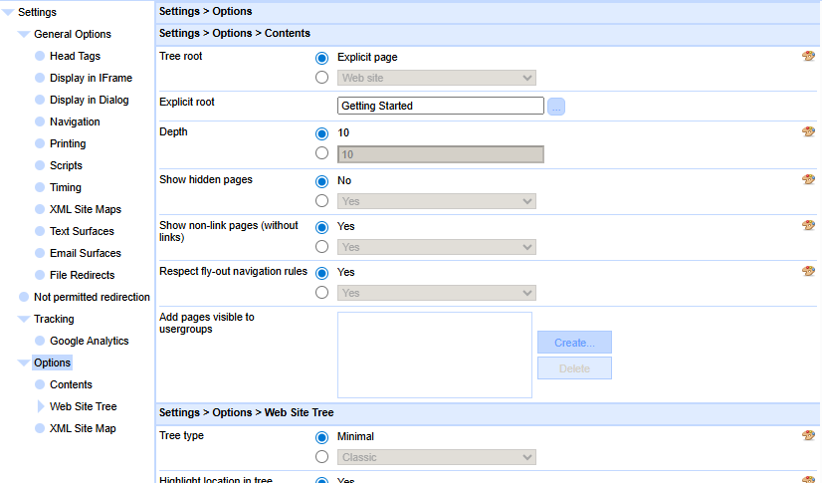
Task: Click the palette icon in Tree type row
Action: click(x=808, y=436)
